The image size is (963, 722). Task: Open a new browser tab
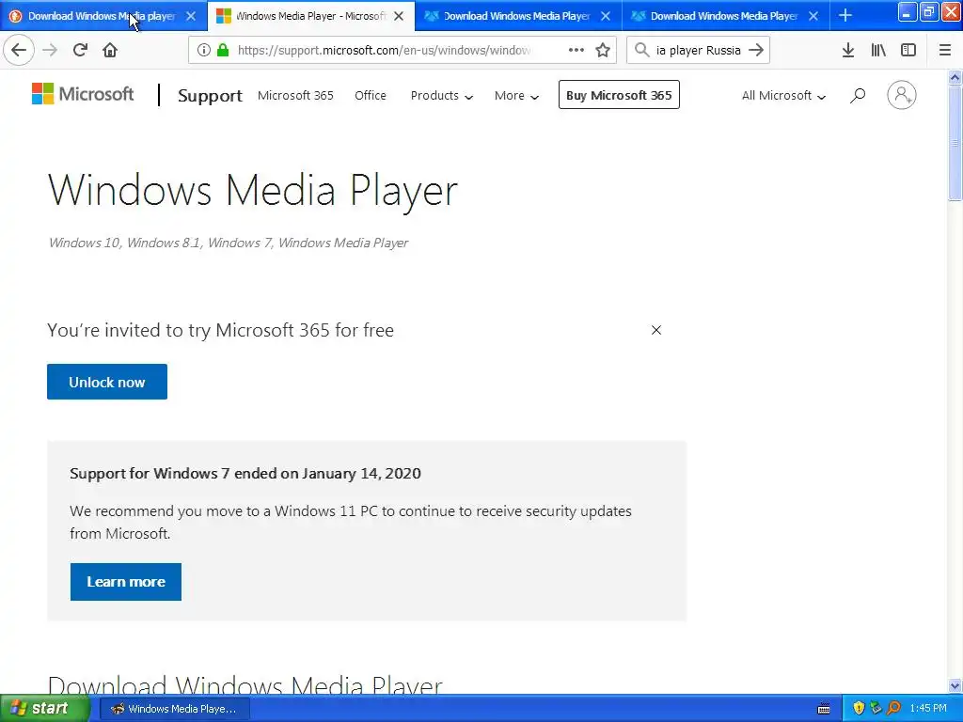[845, 15]
